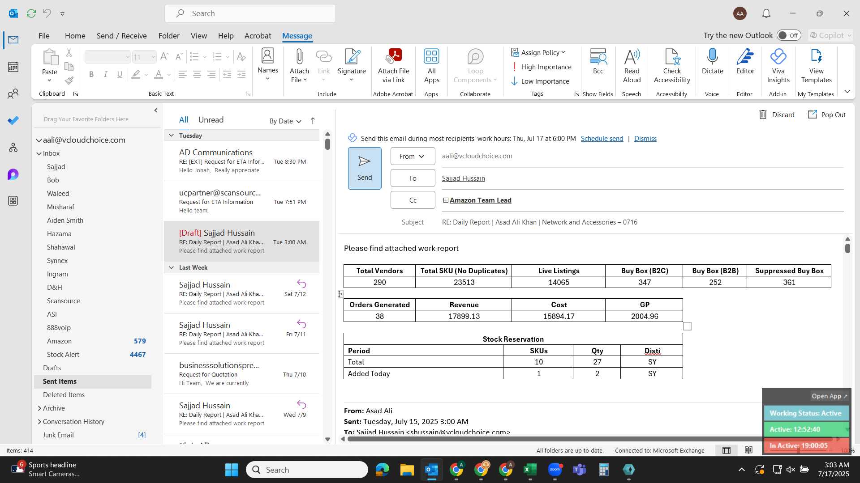The width and height of the screenshot is (860, 483).
Task: Pop Out the message window
Action: [x=827, y=114]
